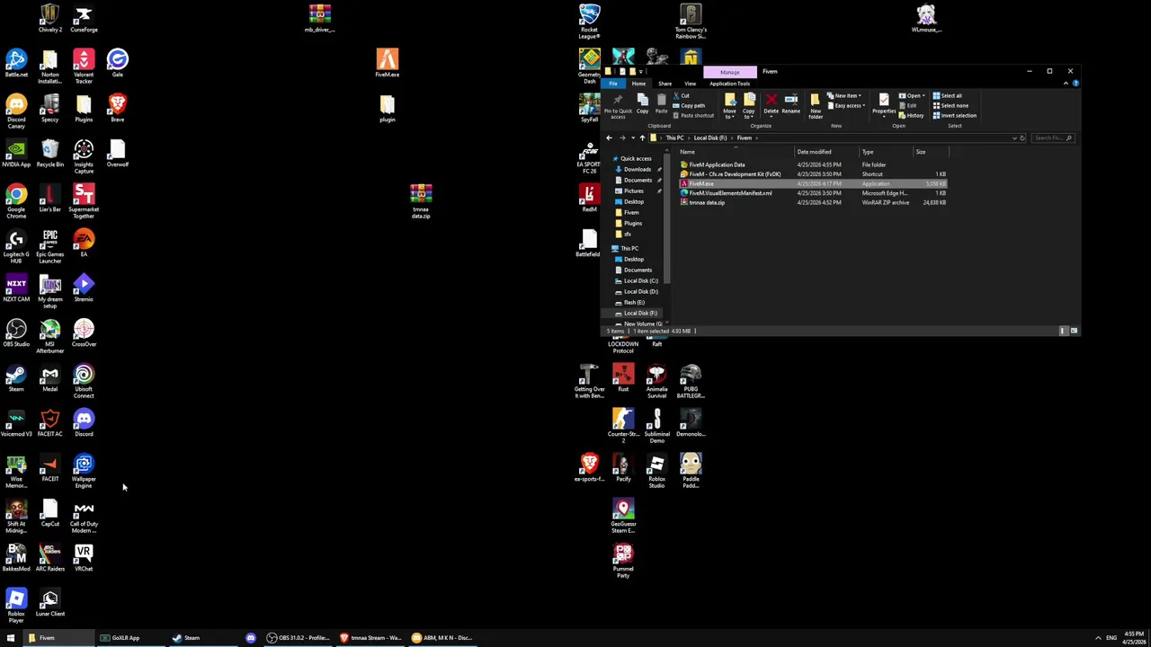Open the New item dropdown
Viewport: 1151px width, 647px height.
845,95
